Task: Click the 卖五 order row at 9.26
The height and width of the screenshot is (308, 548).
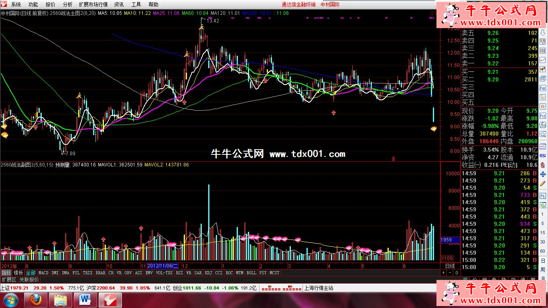Action: coord(499,33)
